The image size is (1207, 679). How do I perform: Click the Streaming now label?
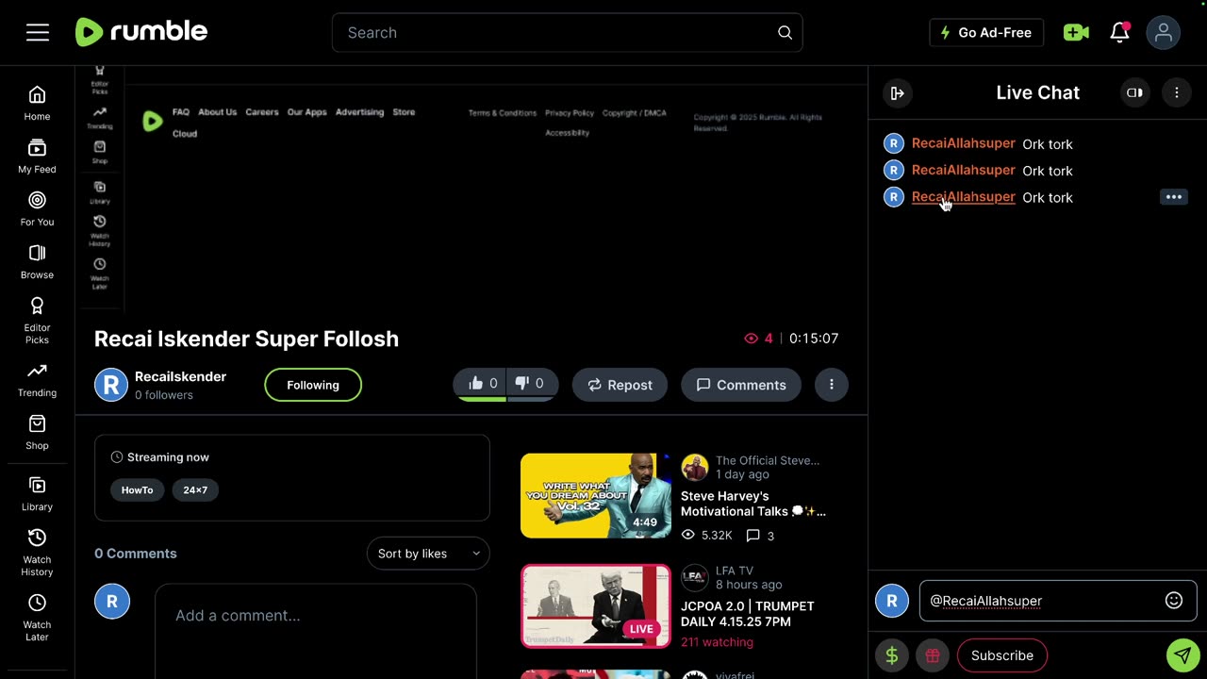point(168,457)
